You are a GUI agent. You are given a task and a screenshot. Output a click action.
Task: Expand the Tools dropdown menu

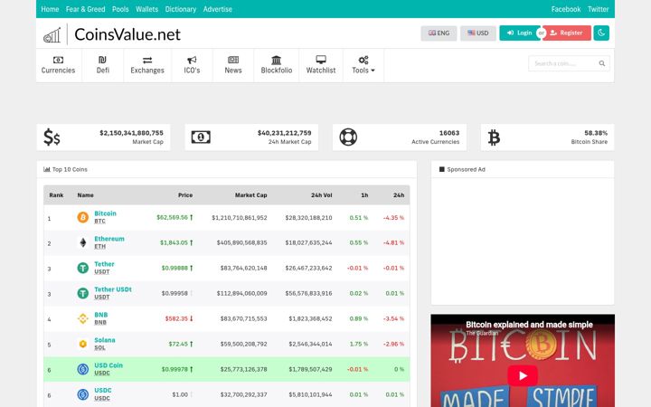click(x=363, y=65)
